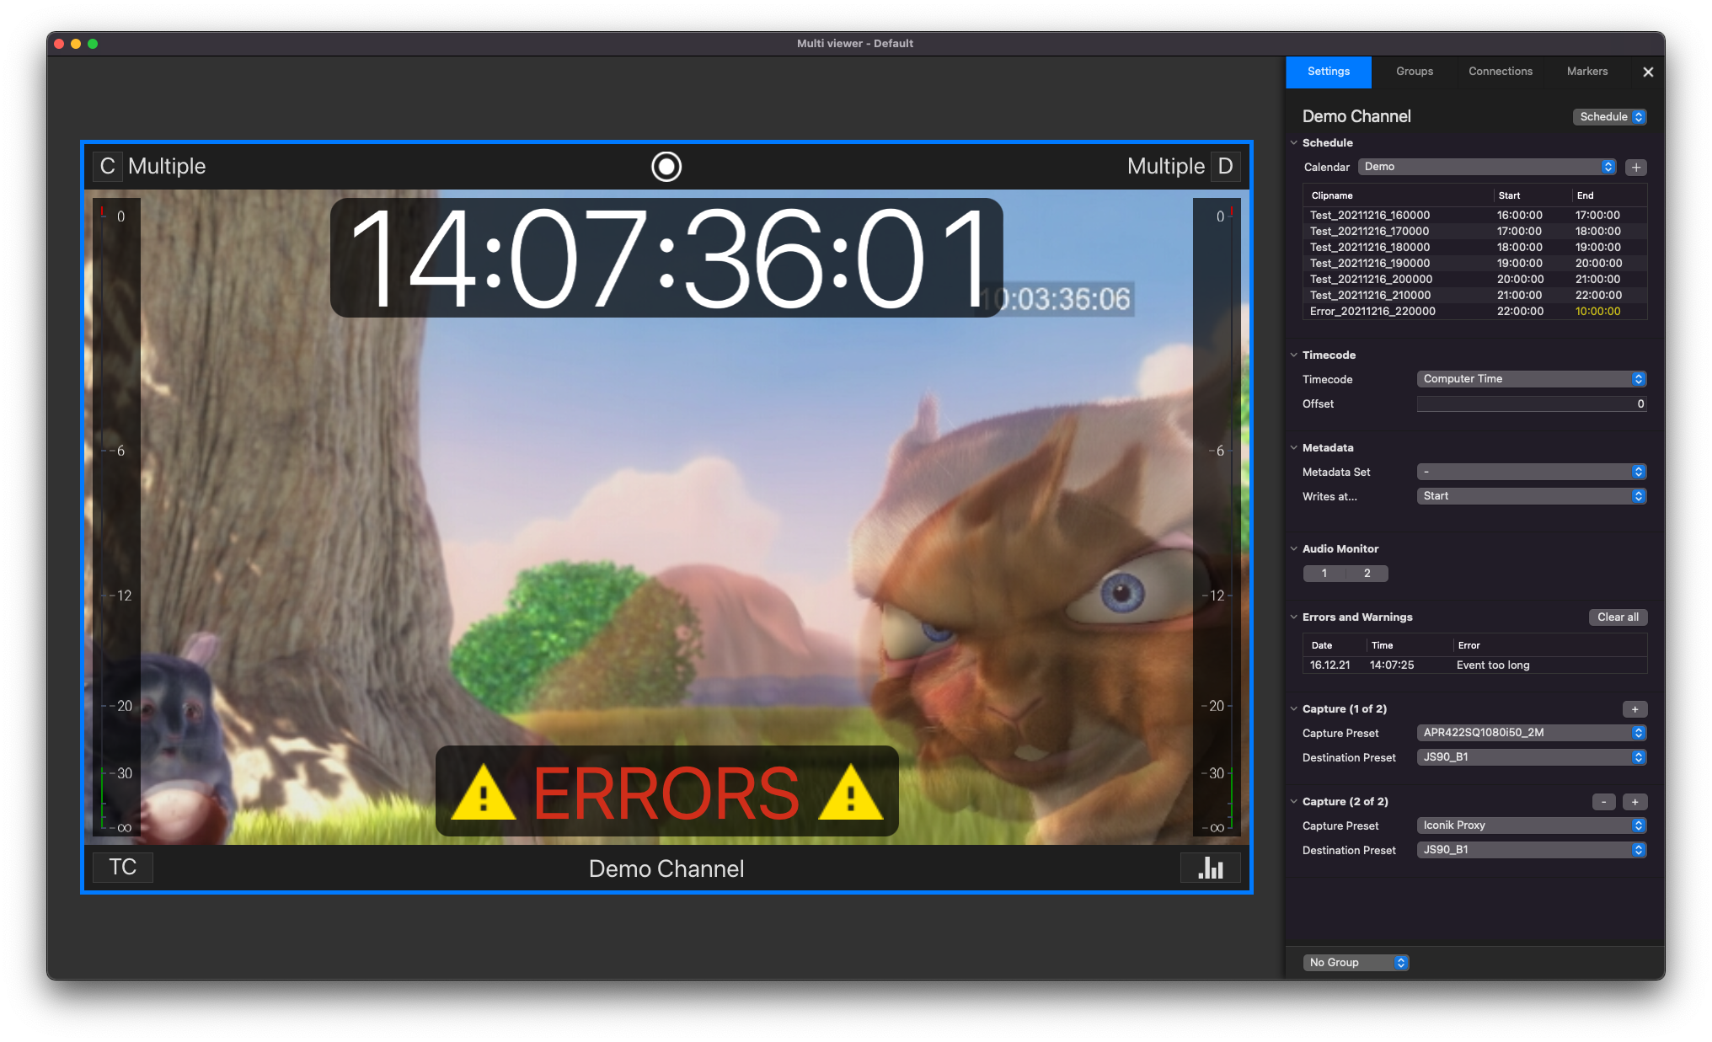Image resolution: width=1712 pixels, height=1042 pixels.
Task: Collapse the Audio Monitor section
Action: (1294, 549)
